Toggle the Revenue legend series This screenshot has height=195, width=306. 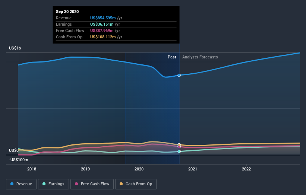tap(21, 184)
